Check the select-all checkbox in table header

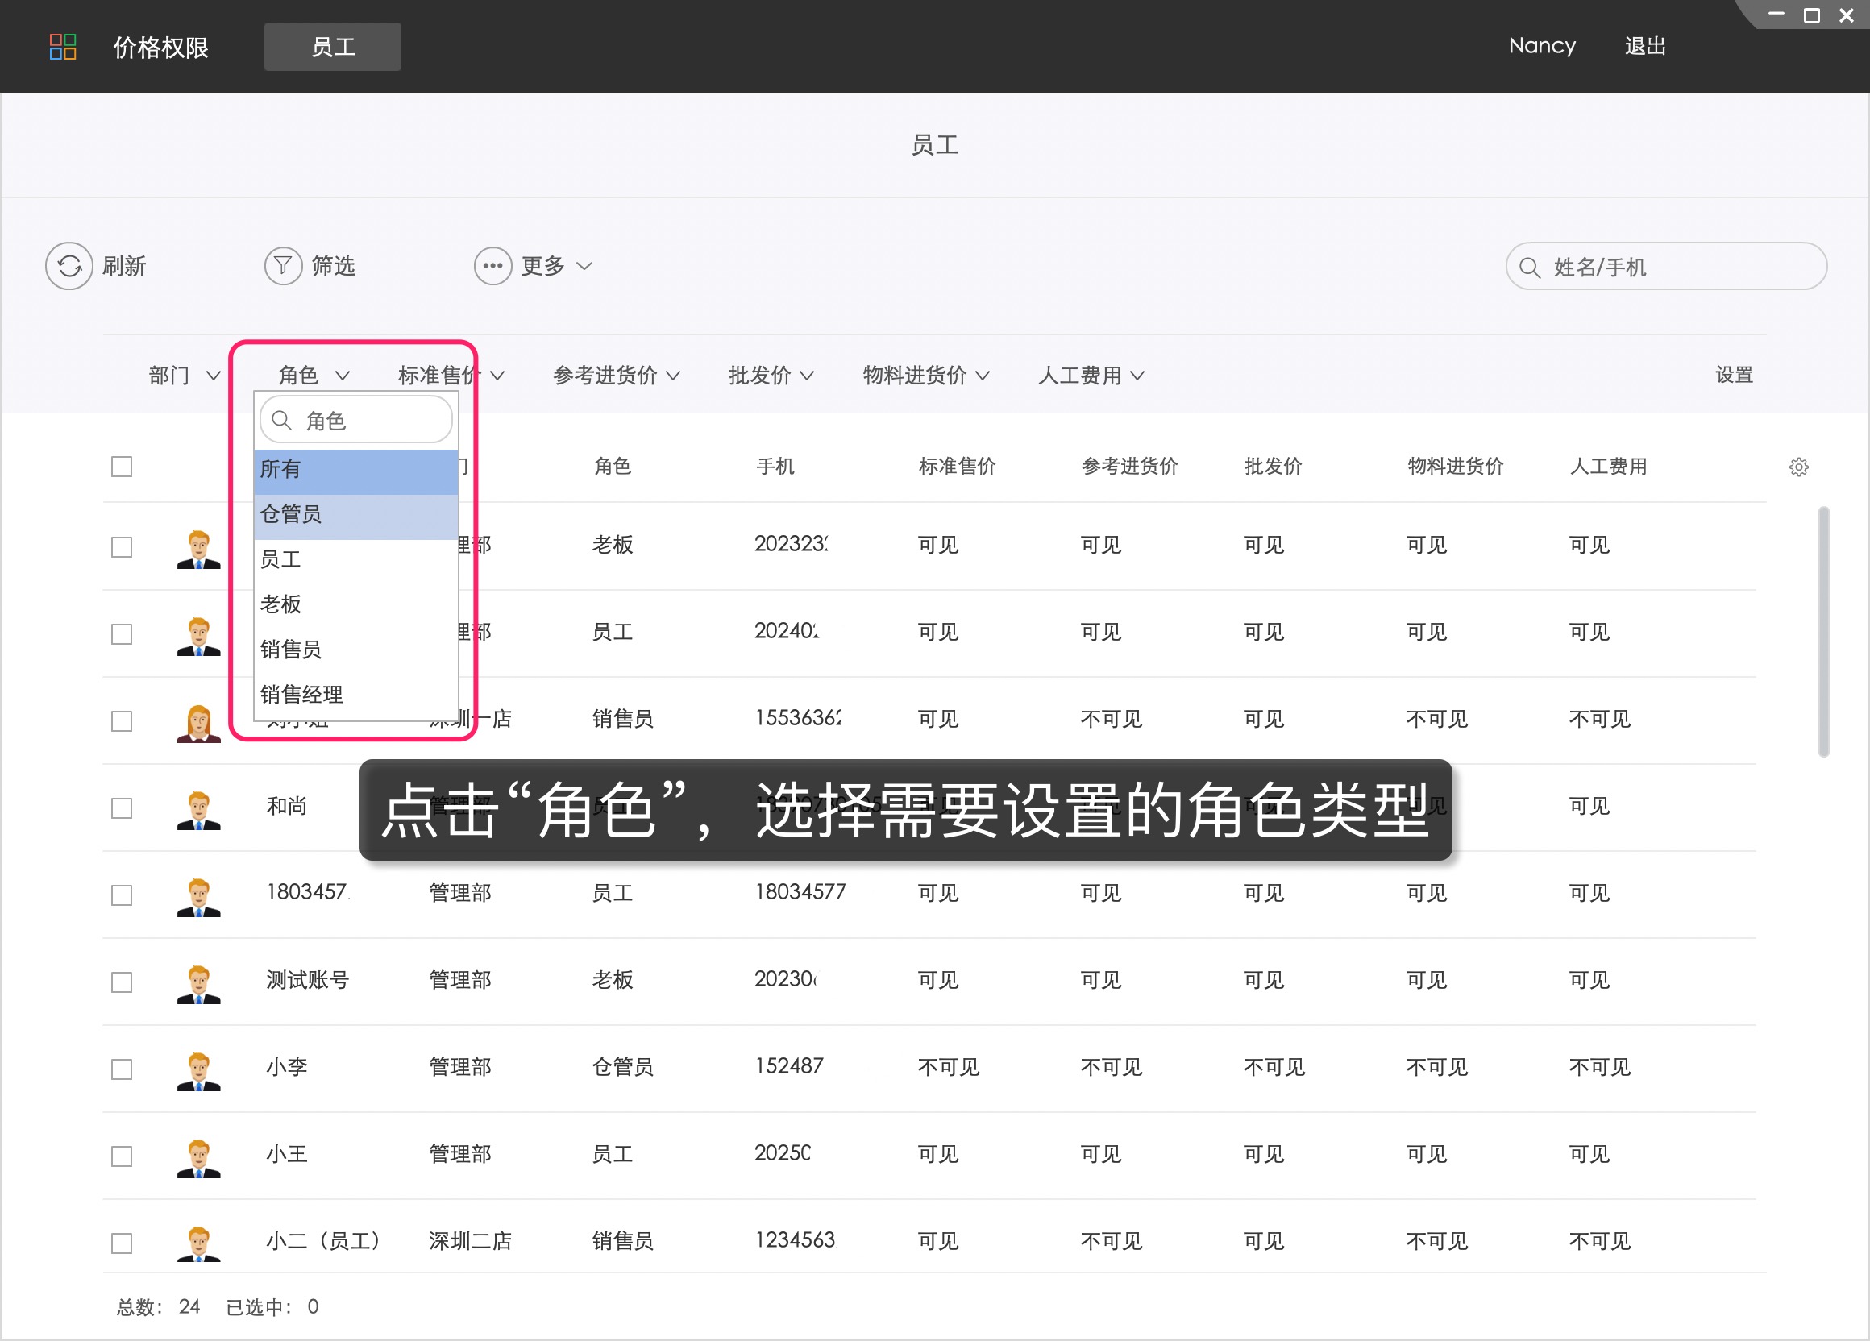(x=121, y=467)
